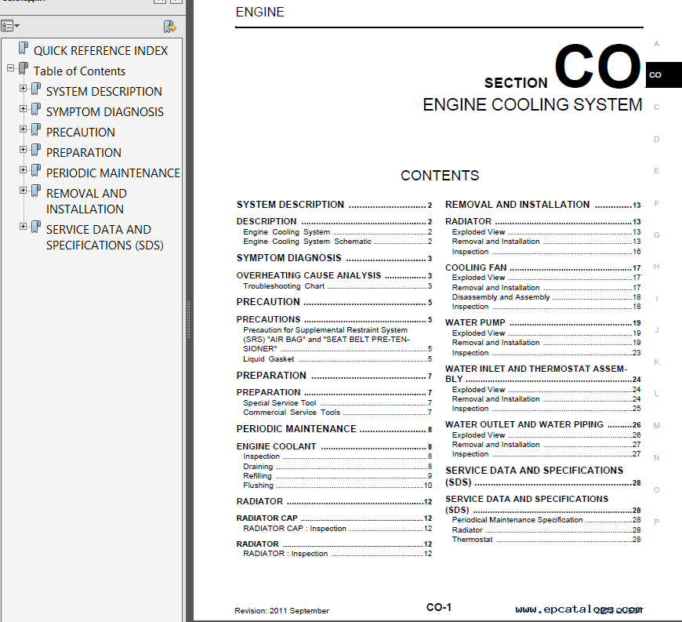
Task: Expand PREPARATION bookmark
Action: click(x=23, y=150)
